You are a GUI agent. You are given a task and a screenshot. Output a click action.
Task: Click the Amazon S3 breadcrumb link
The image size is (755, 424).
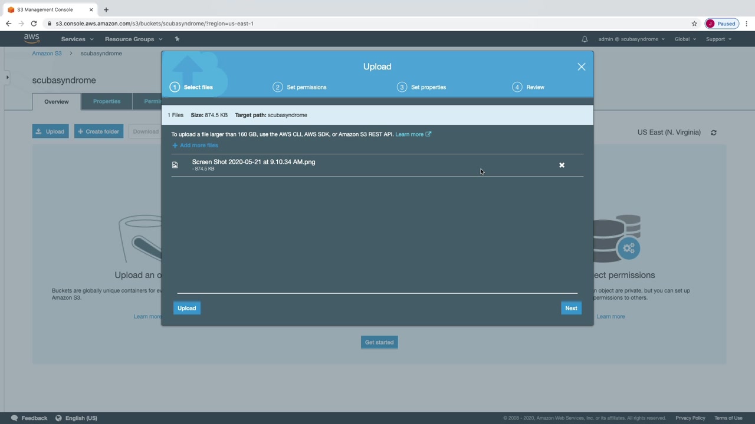point(47,54)
